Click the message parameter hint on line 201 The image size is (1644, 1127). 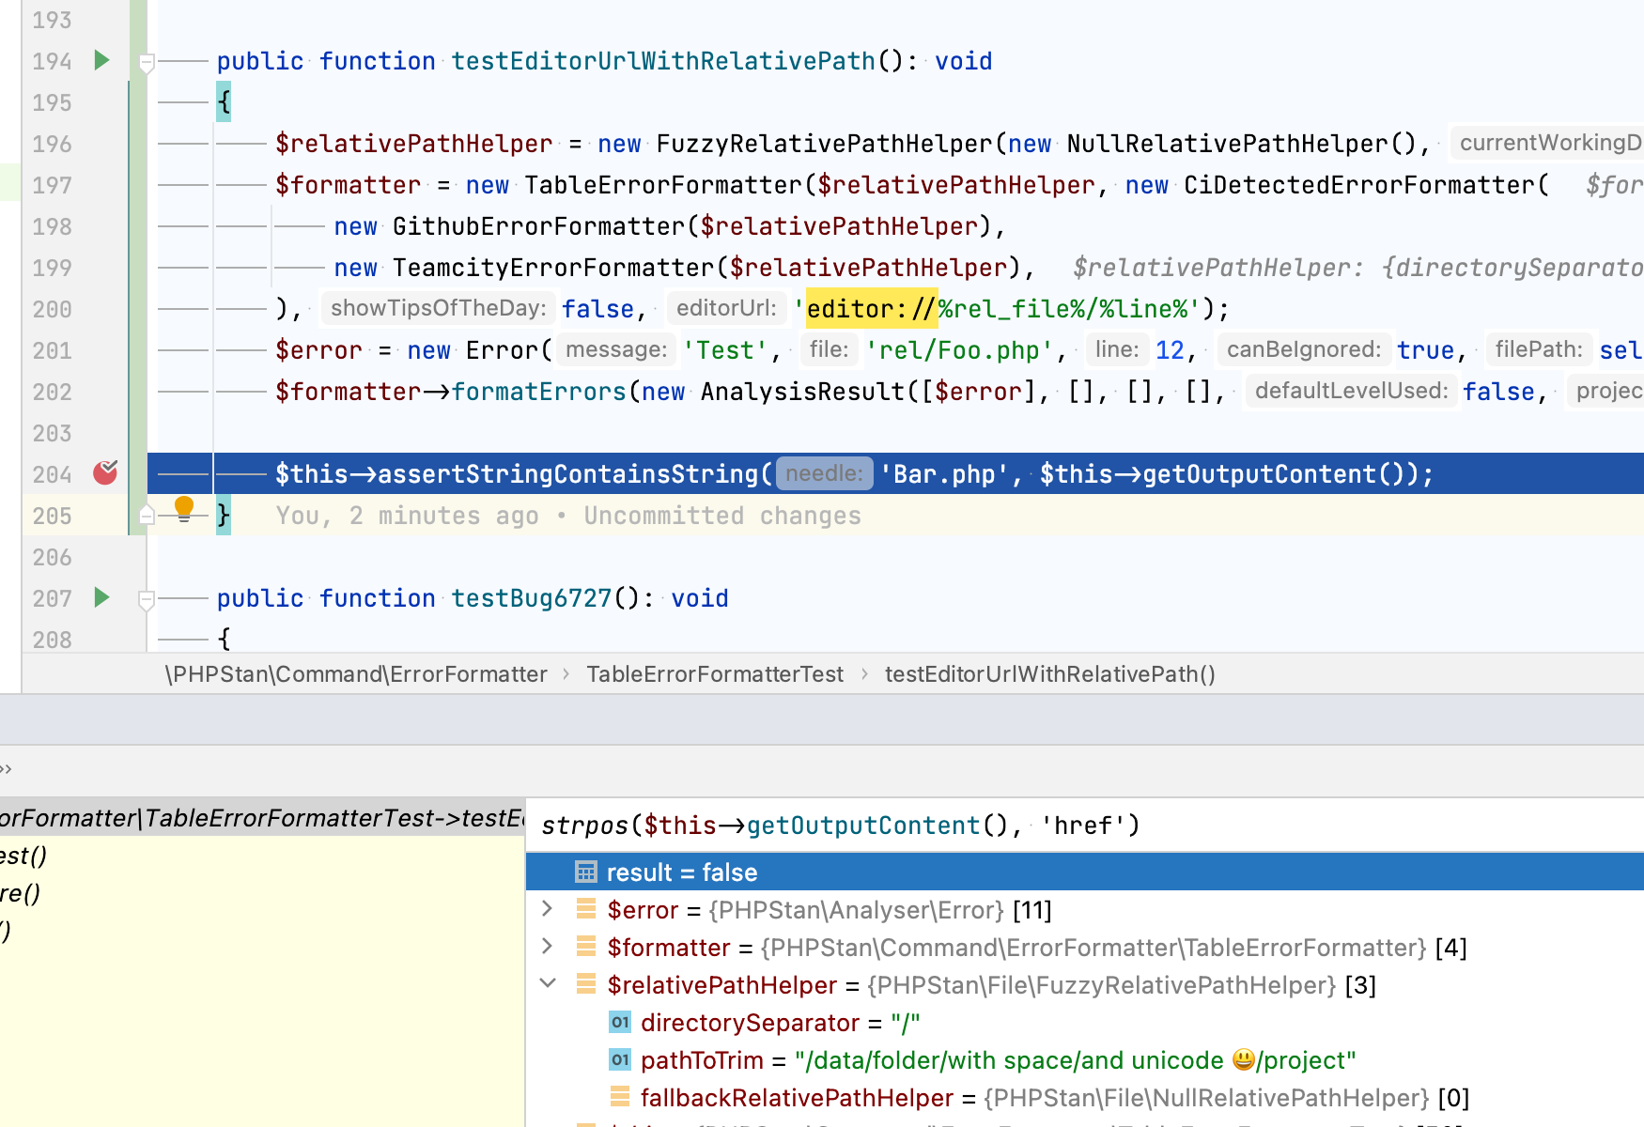pos(616,349)
